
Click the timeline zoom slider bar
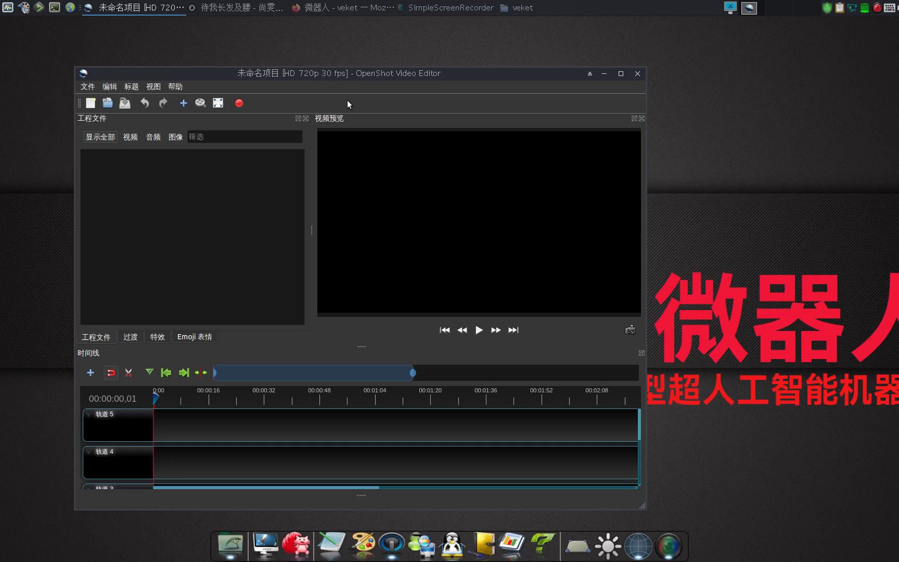pyautogui.click(x=314, y=373)
